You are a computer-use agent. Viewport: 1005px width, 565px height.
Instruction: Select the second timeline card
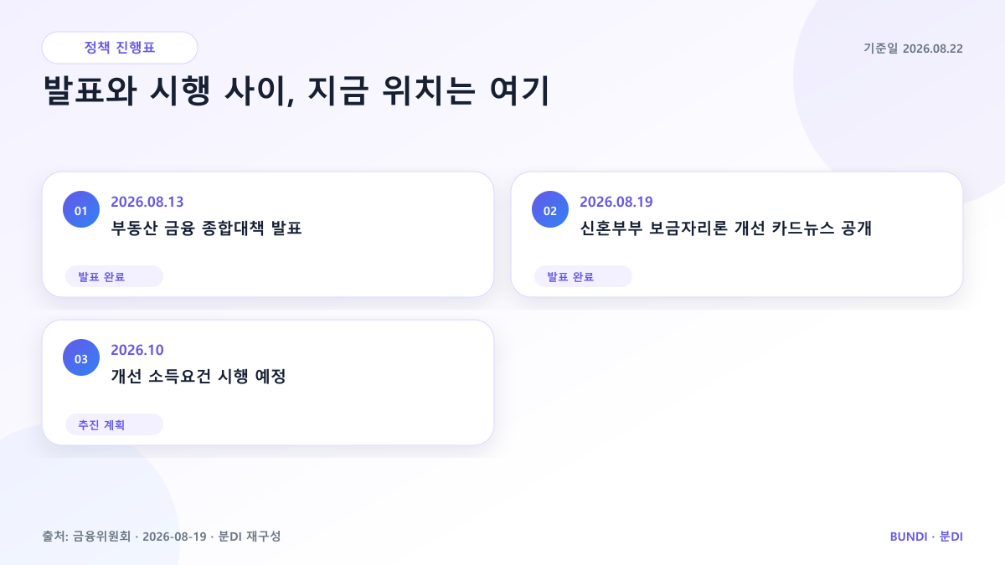pyautogui.click(x=737, y=234)
